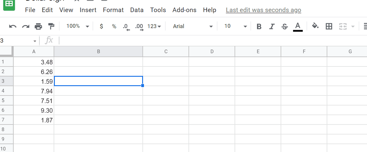Open the Borders grid icon
Image resolution: width=367 pixels, height=152 pixels.
click(329, 27)
